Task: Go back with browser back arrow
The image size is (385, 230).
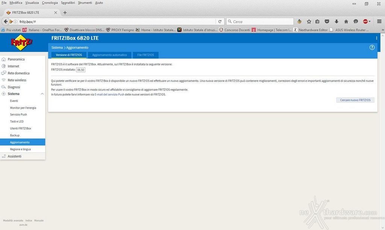Action: click(x=5, y=21)
